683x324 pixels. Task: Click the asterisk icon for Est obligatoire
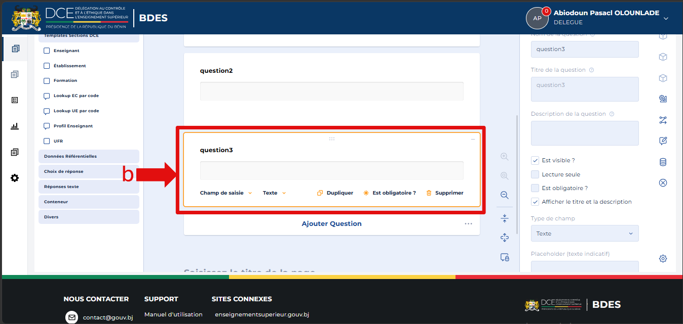click(x=366, y=193)
